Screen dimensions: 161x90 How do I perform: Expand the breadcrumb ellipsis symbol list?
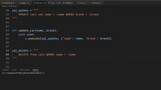(x=19, y=6)
